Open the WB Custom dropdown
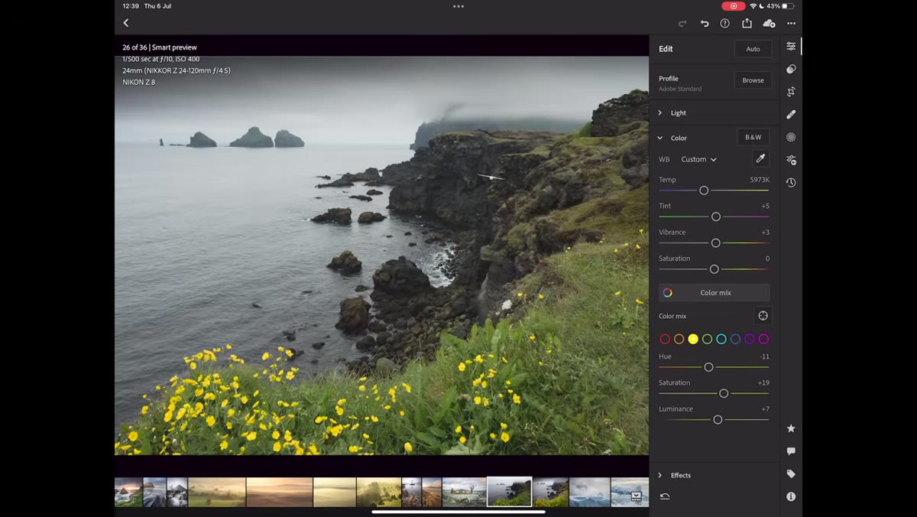The height and width of the screenshot is (517, 917). pos(699,159)
